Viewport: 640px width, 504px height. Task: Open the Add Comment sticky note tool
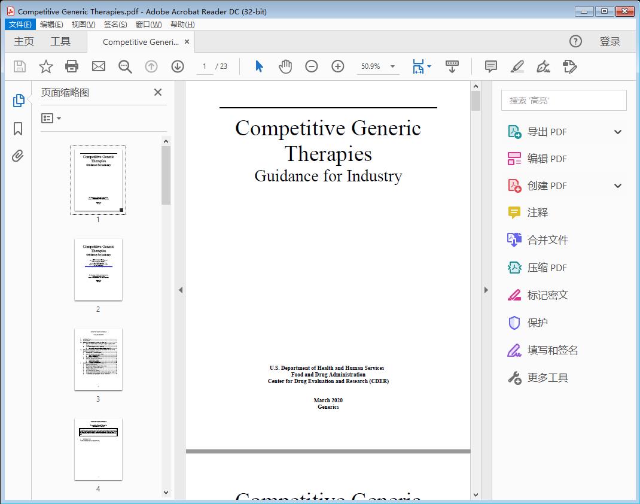point(490,66)
